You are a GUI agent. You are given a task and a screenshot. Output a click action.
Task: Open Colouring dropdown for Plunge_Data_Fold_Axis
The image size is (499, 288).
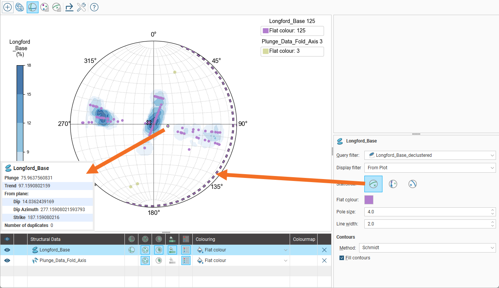pyautogui.click(x=241, y=260)
